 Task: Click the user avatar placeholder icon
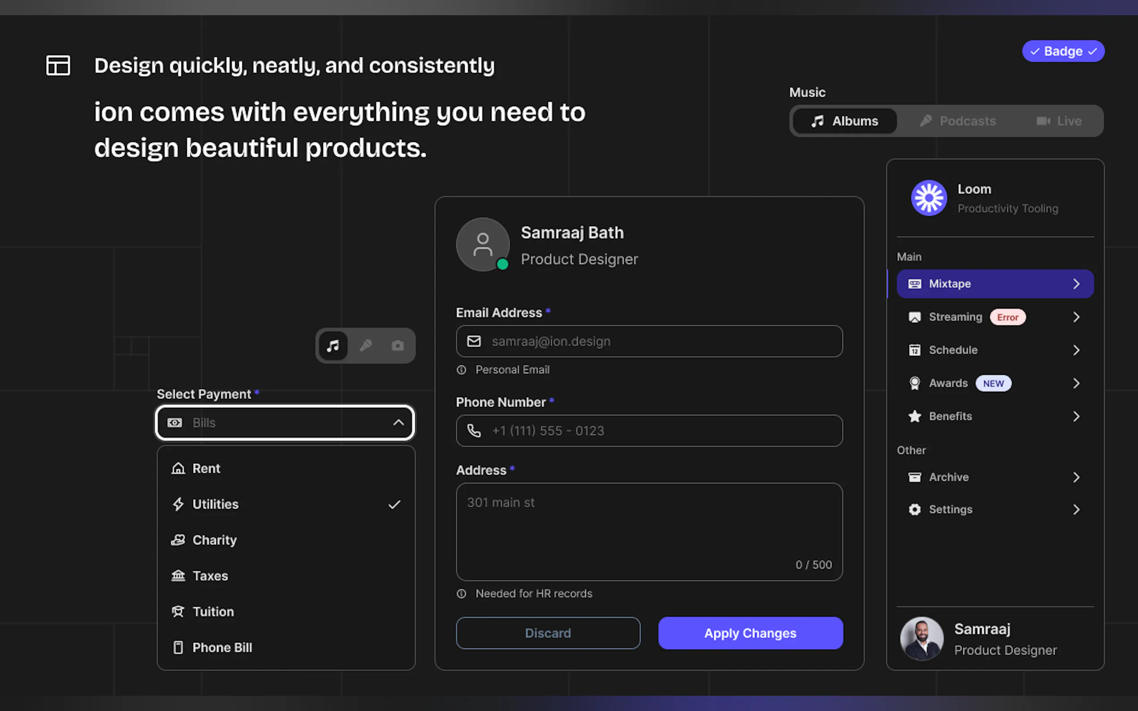483,244
